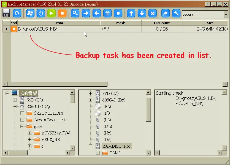Click the blue square stop icon

118,13
